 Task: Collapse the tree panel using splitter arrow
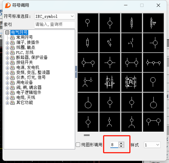click(x=76, y=72)
